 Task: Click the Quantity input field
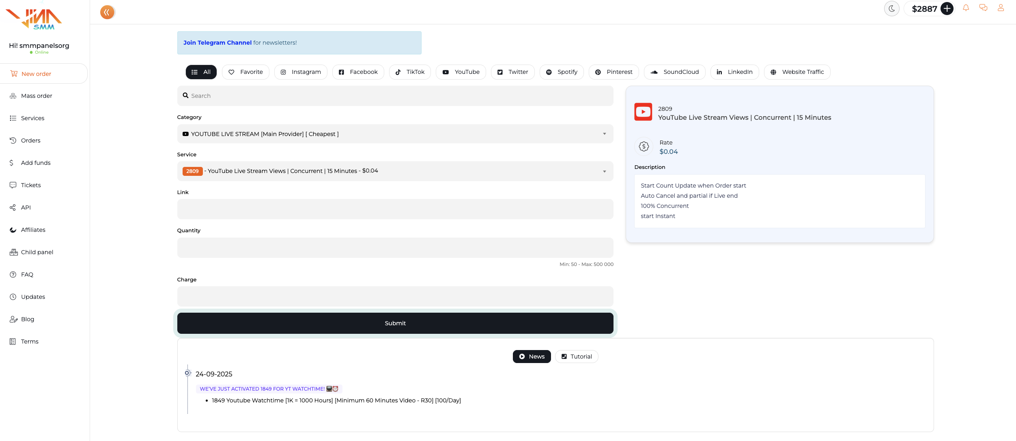pos(395,248)
